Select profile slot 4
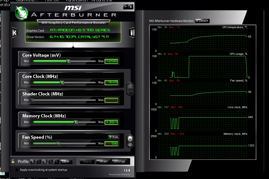 pyautogui.click(x=50, y=161)
